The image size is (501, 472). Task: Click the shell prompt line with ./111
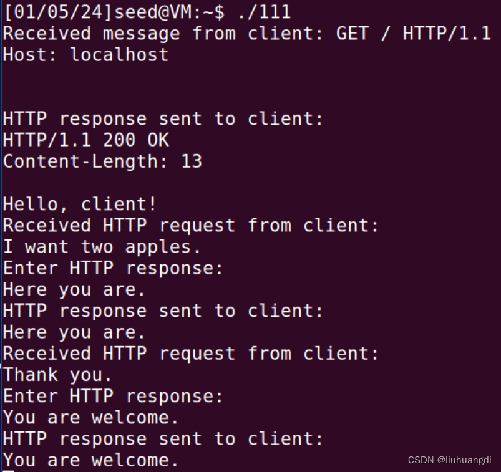(147, 12)
